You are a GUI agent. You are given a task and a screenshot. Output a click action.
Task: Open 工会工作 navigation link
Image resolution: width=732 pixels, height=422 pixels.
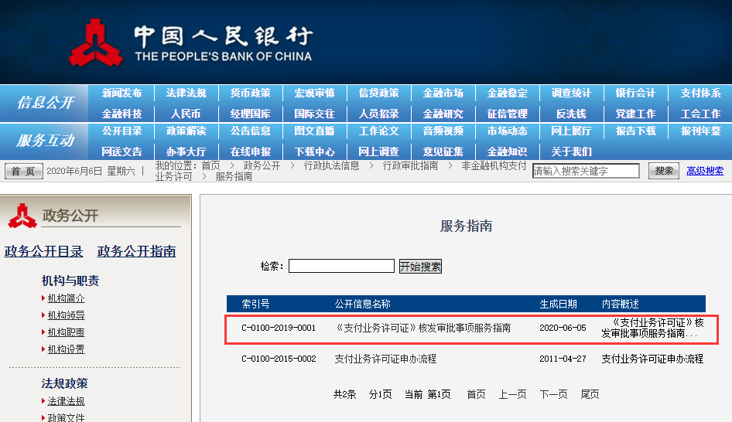700,114
